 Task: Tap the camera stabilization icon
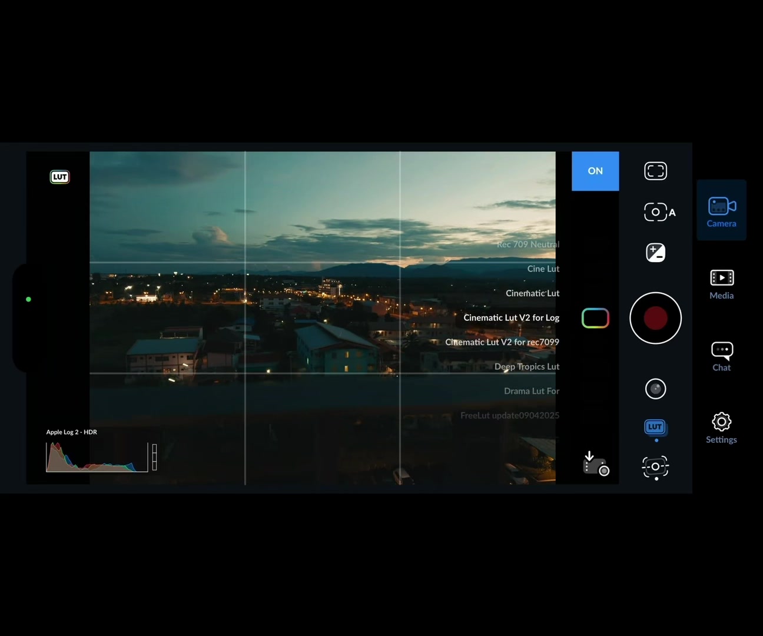(x=655, y=467)
